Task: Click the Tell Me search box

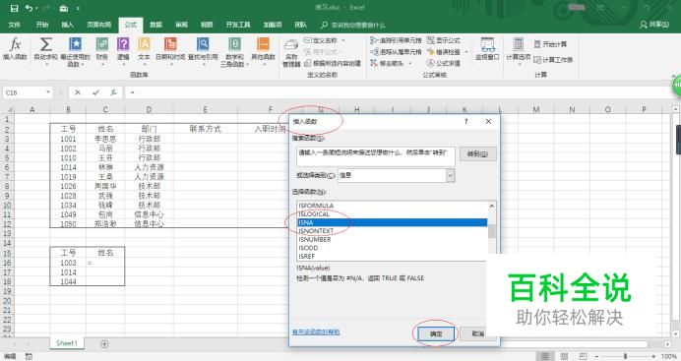Action: 353,26
